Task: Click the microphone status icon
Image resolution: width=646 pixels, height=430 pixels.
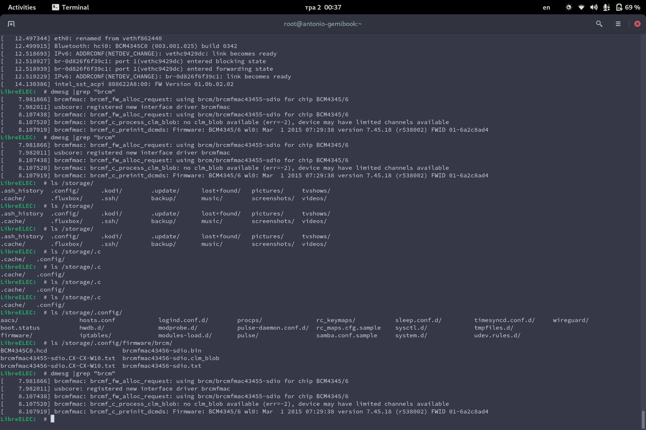Action: click(606, 7)
